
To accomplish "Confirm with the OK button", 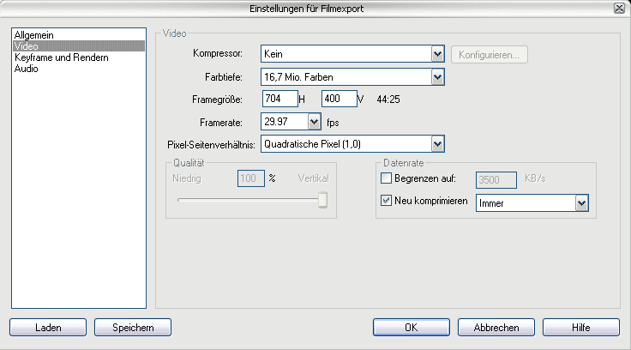I will (412, 327).
